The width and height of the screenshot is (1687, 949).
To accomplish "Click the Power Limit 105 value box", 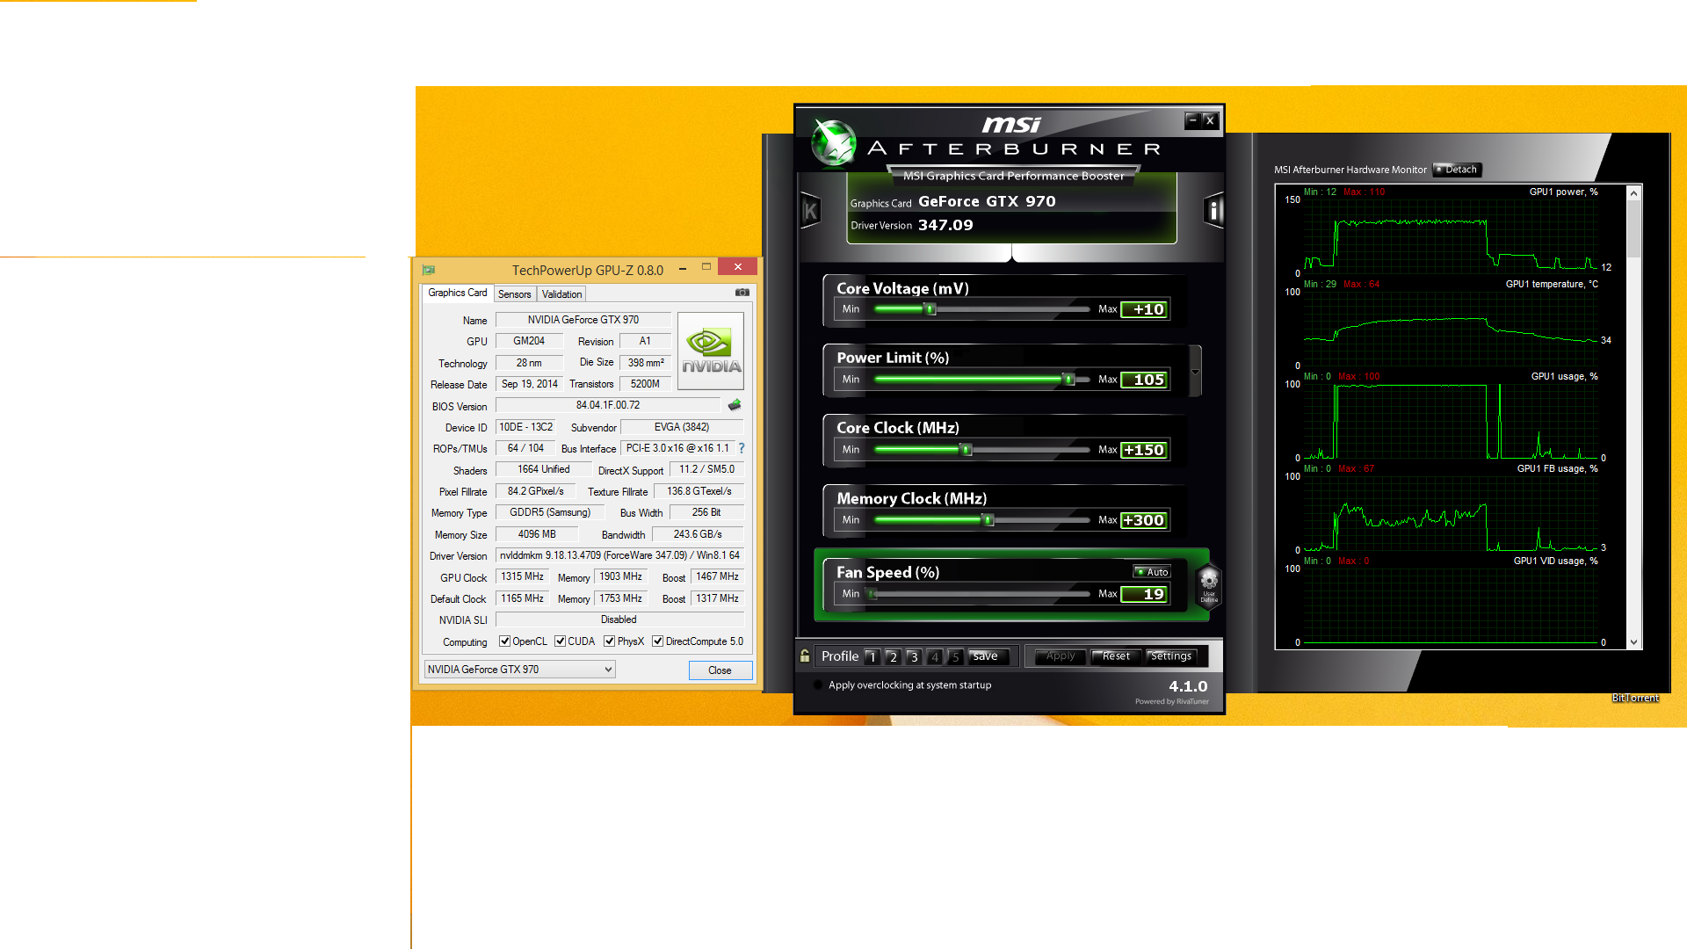I will click(1145, 380).
